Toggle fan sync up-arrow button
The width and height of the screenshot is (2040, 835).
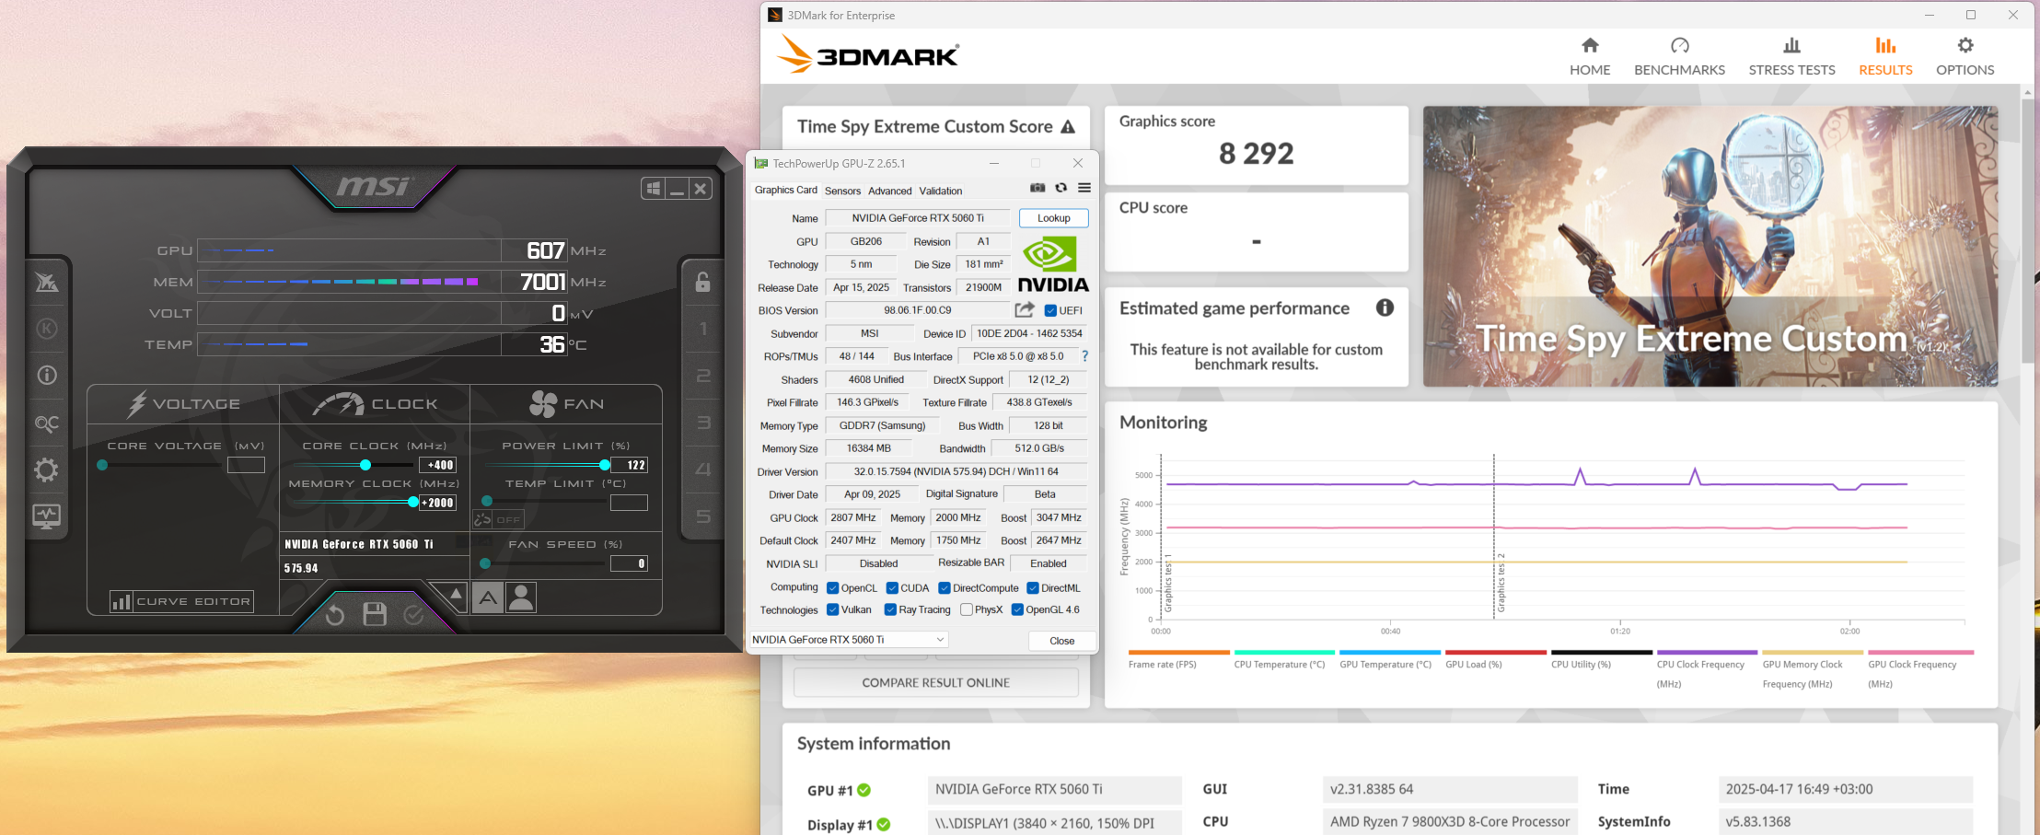[456, 596]
